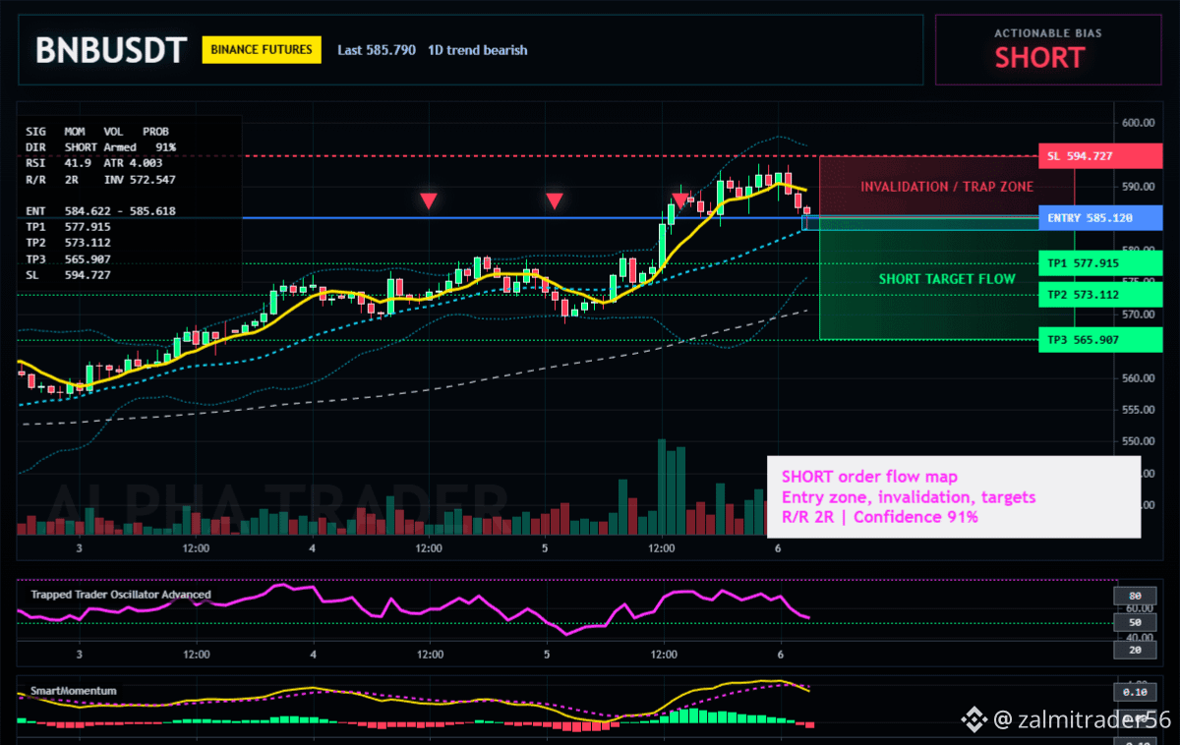The height and width of the screenshot is (745, 1180).
Task: Click the R/R 2R INV 572.547 row
Action: (101, 180)
